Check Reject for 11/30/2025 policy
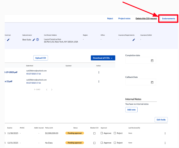The image size is (179, 148). point(115,133)
